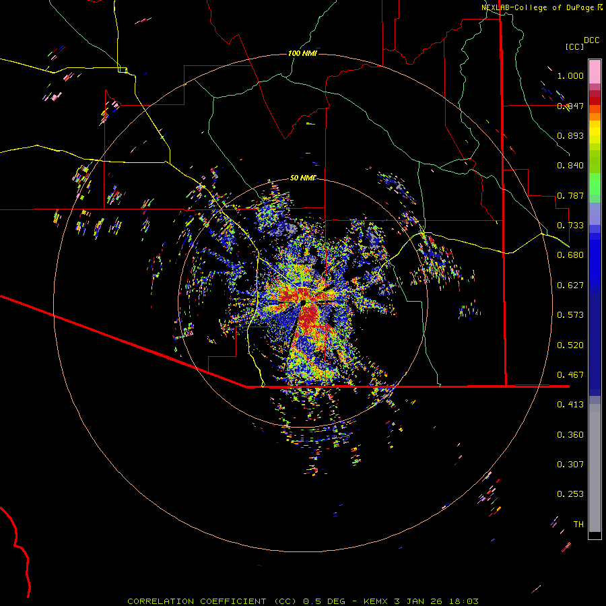Click the [CC] units label
The height and width of the screenshot is (606, 606).
point(575,46)
